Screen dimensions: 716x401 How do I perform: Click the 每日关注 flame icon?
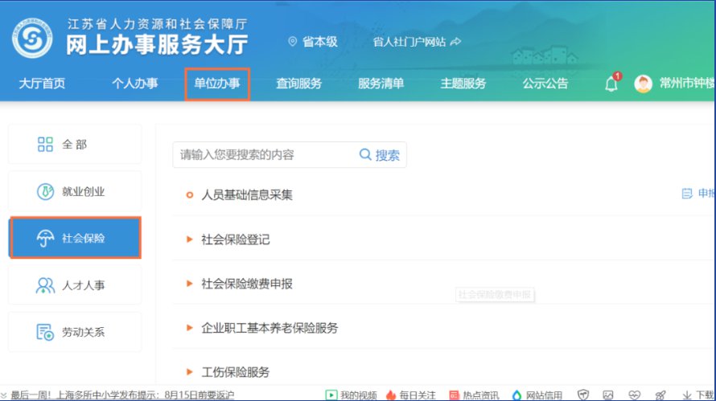[392, 395]
